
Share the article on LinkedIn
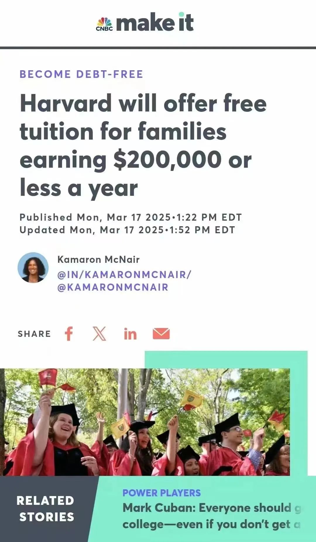(x=130, y=334)
